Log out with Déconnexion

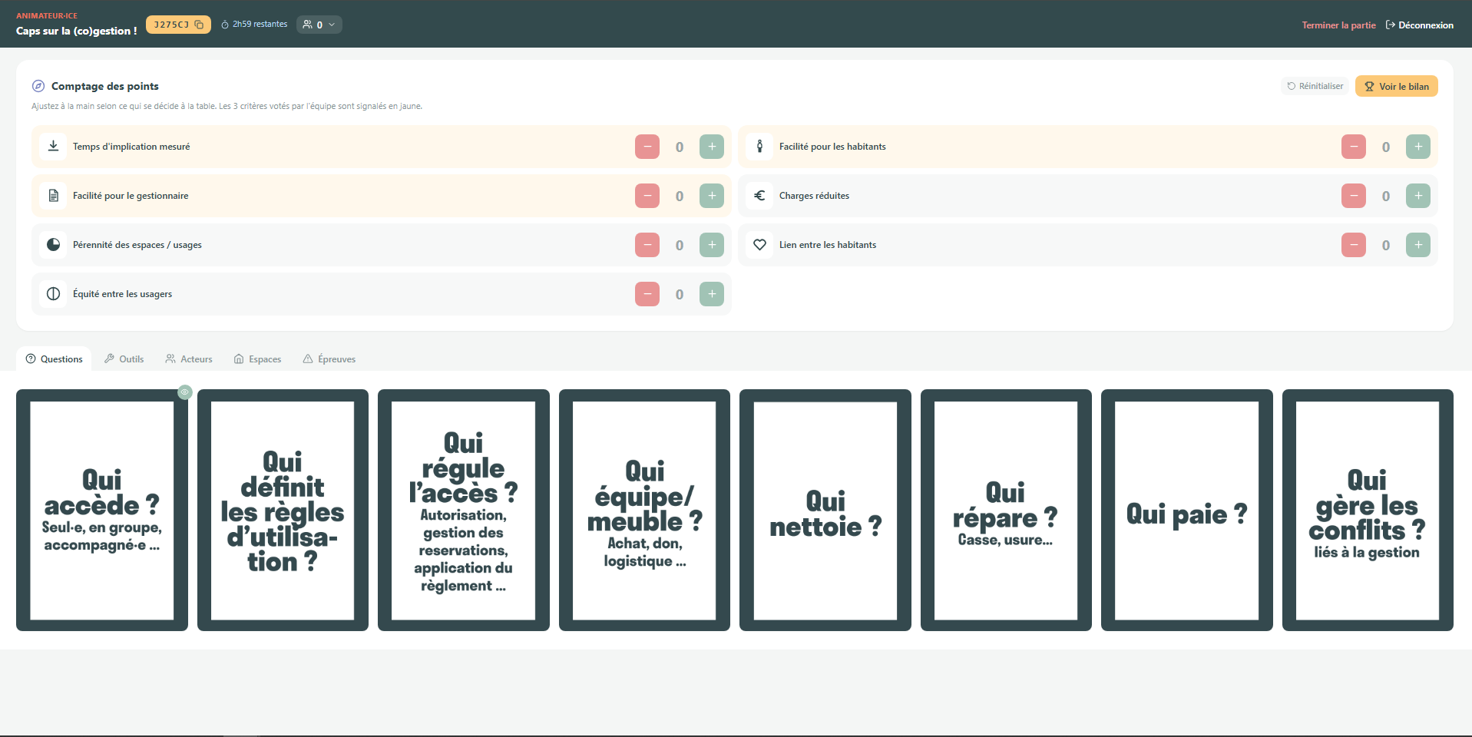pos(1419,25)
